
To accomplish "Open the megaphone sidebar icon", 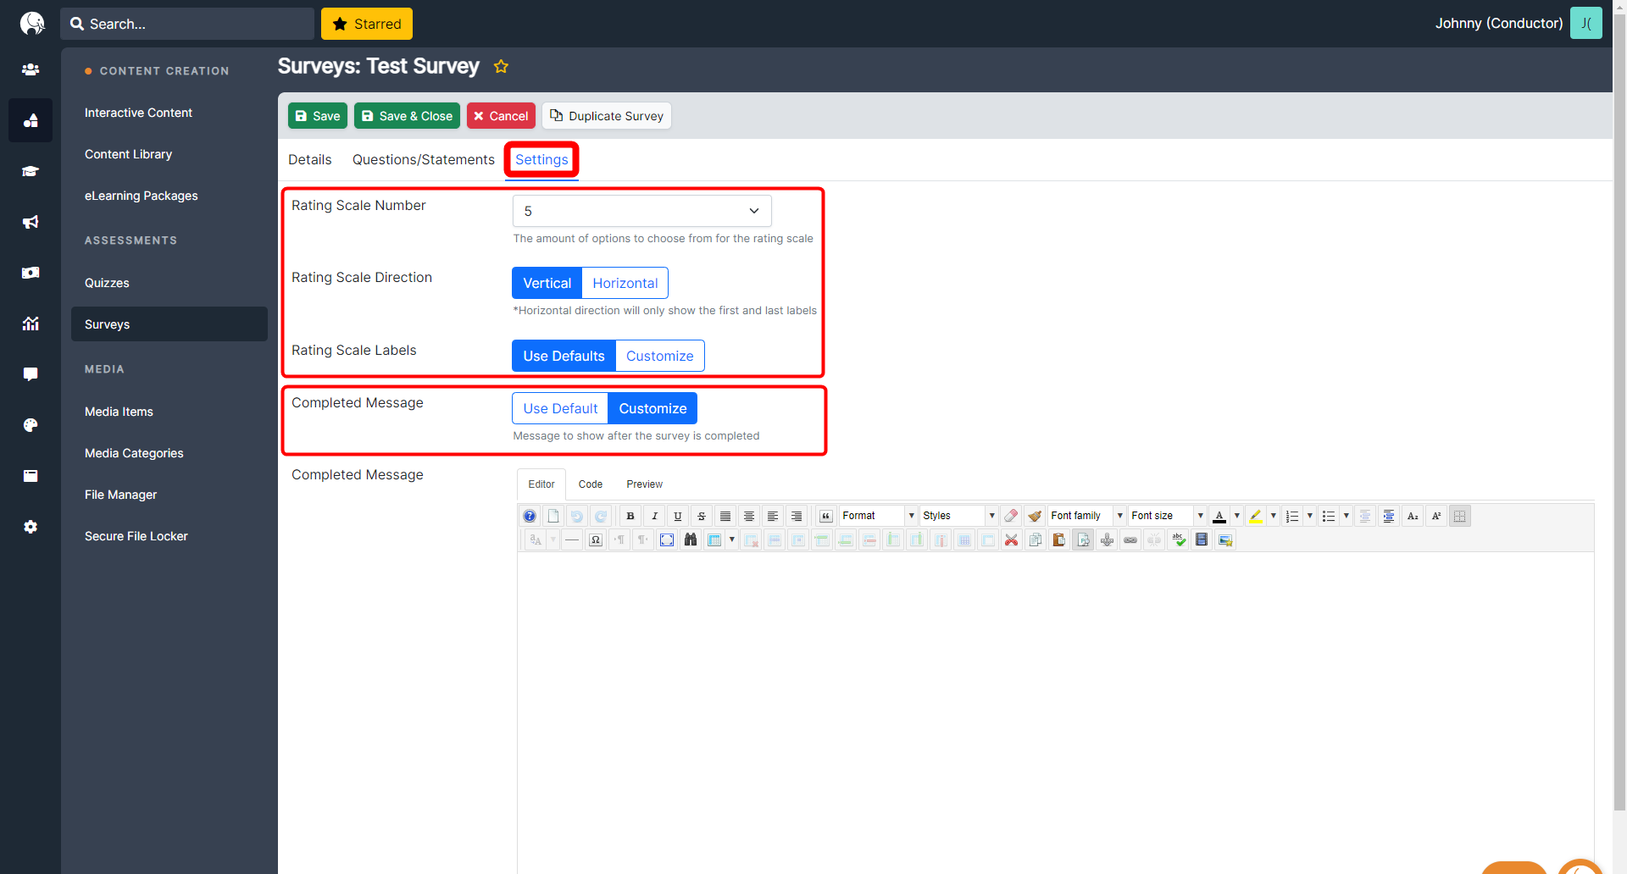I will pos(31,222).
